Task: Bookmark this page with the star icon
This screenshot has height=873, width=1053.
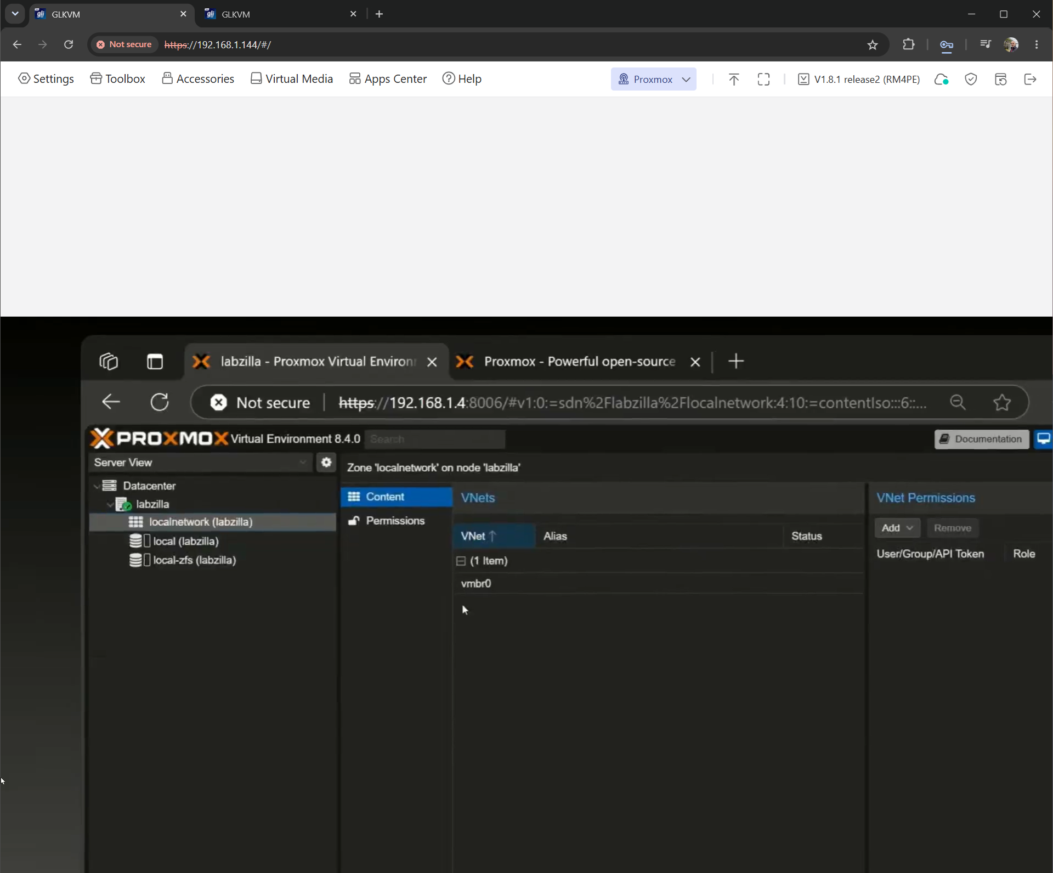Action: coord(873,44)
